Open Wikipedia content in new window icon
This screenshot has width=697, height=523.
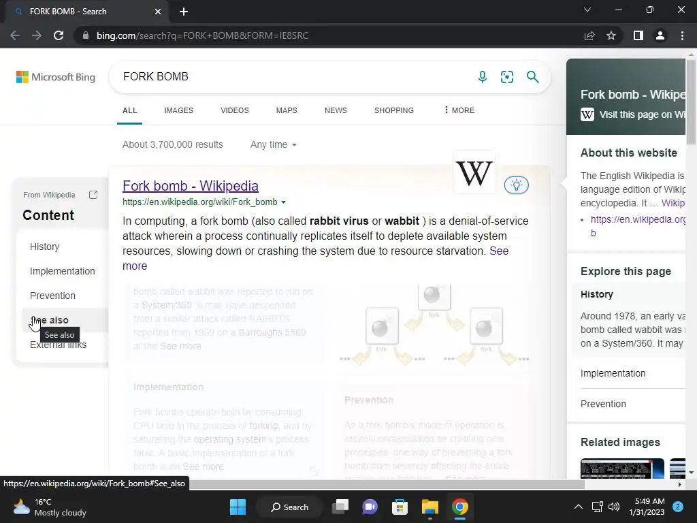pyautogui.click(x=93, y=195)
